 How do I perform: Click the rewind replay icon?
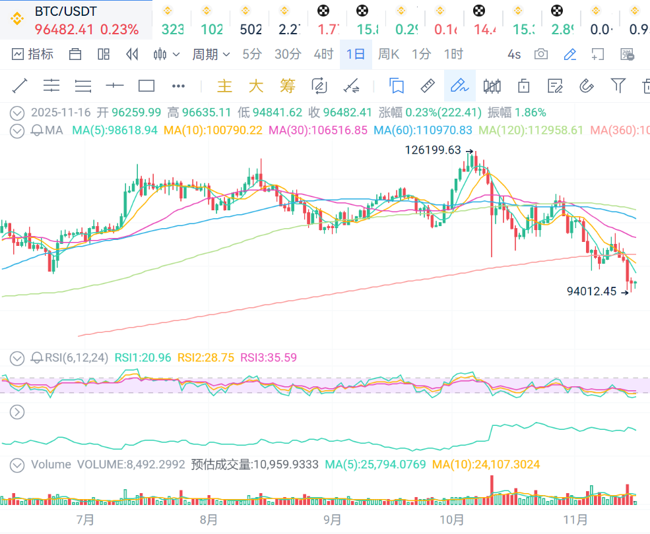(132, 54)
